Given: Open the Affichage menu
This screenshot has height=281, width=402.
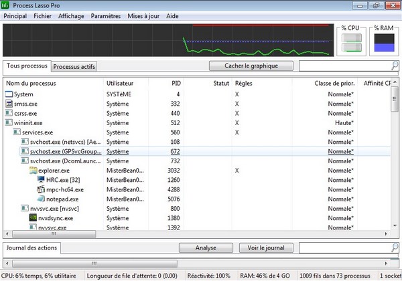Looking at the screenshot, I should pos(71,16).
